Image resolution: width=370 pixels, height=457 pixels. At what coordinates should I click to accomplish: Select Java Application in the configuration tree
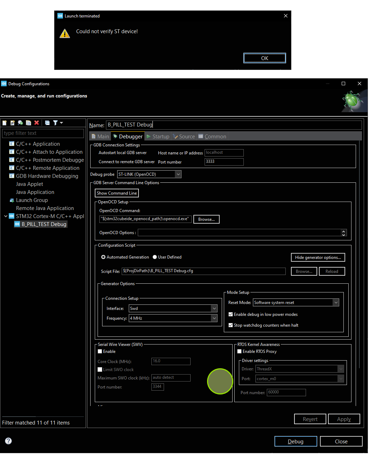[x=35, y=192]
